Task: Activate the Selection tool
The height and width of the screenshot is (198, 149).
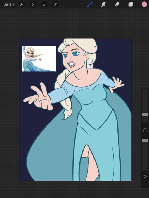Action: [x=44, y=4]
